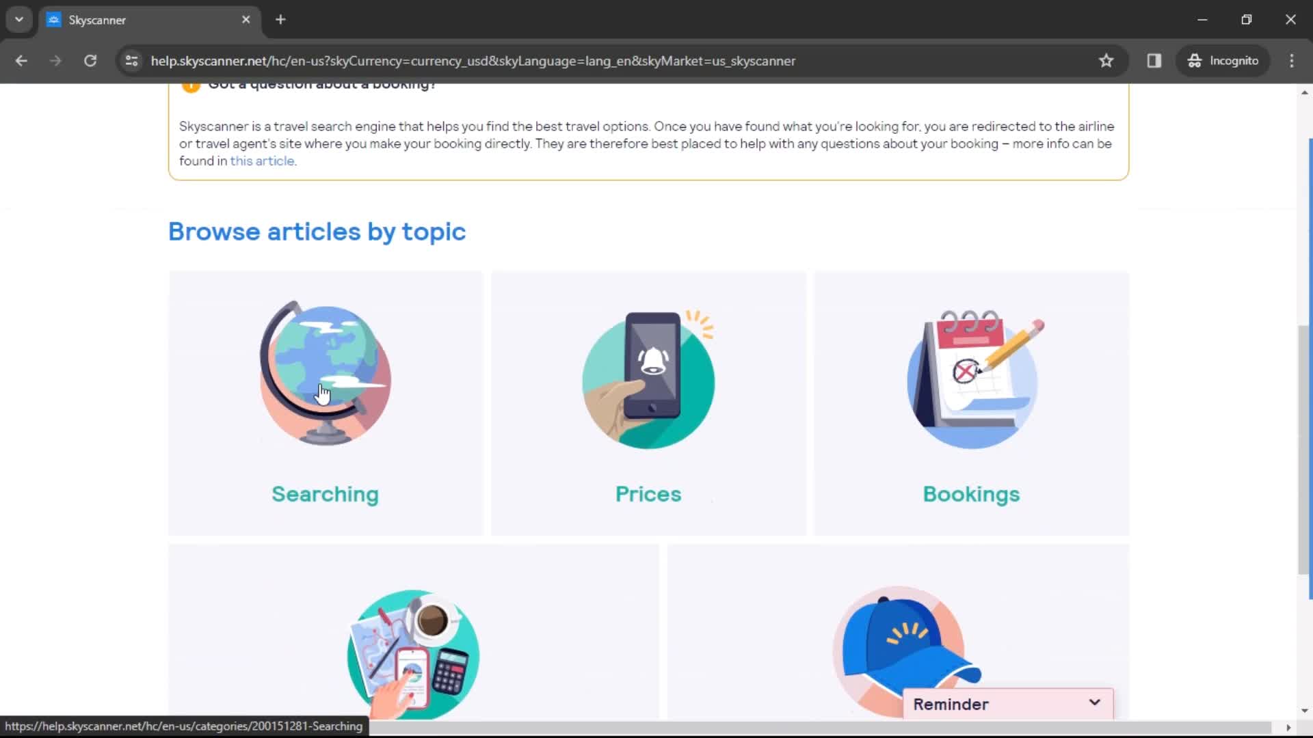Viewport: 1313px width, 738px height.
Task: Minimize the browser window
Action: [x=1202, y=19]
